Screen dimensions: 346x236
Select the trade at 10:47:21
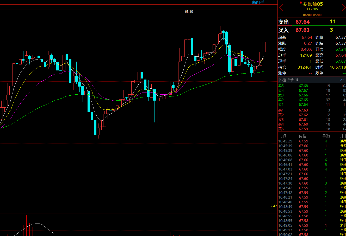coord(312,174)
